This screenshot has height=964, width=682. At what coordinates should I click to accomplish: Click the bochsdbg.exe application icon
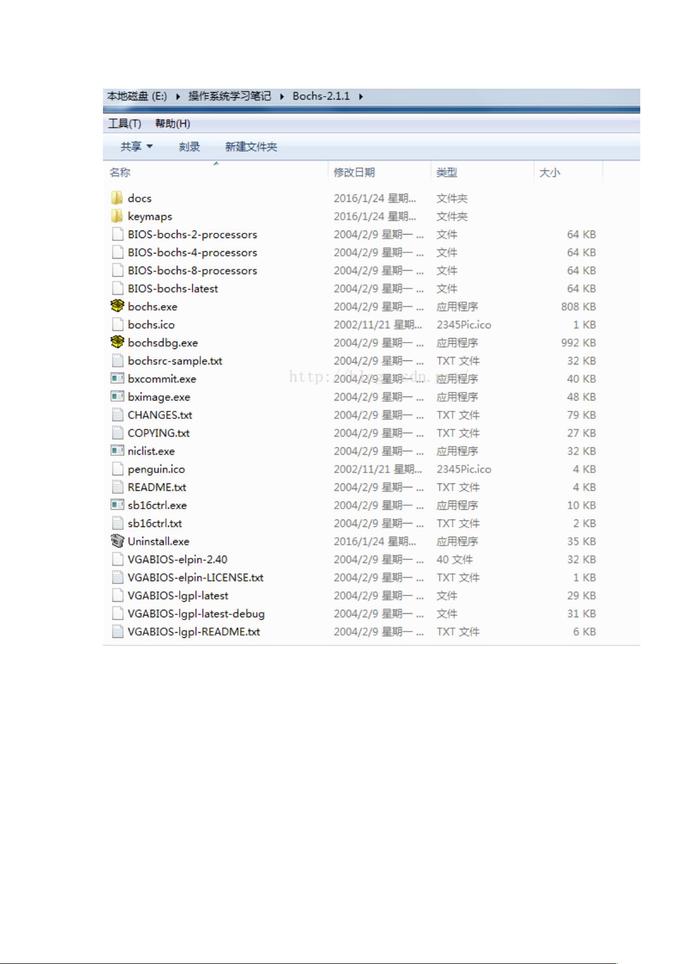coord(117,342)
